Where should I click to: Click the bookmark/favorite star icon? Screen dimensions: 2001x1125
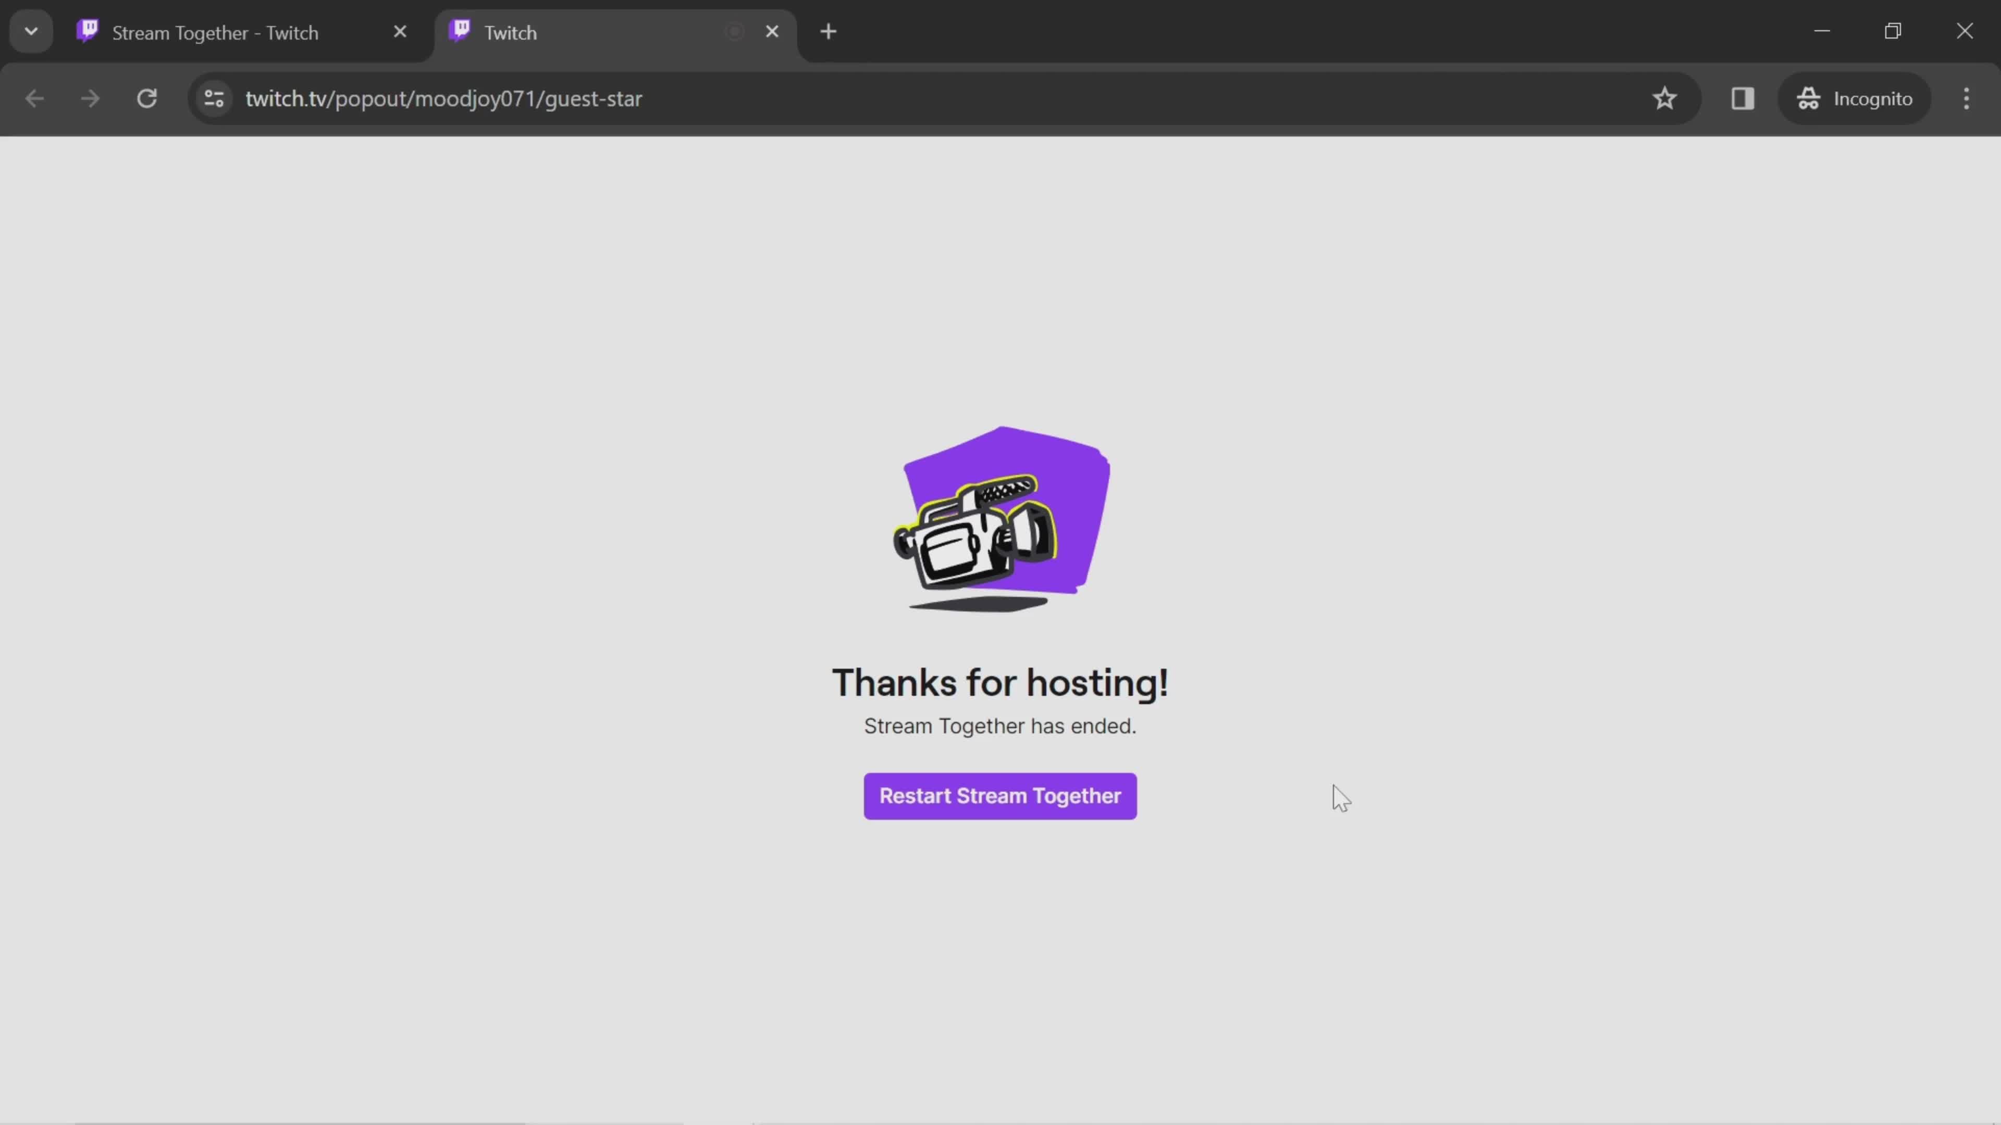tap(1664, 97)
